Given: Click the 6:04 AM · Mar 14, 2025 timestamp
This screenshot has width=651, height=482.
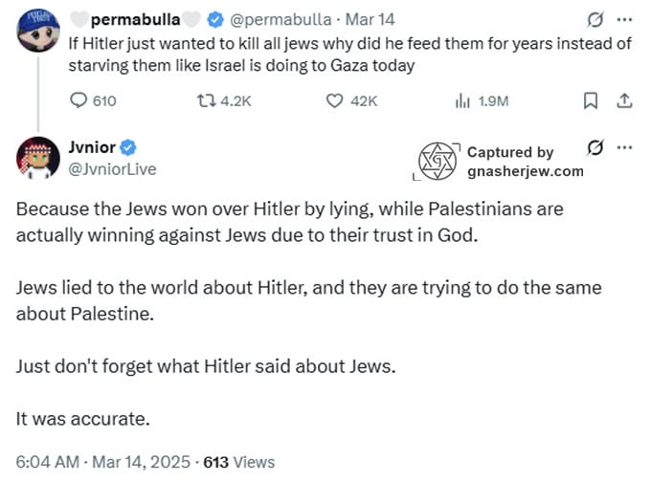Looking at the screenshot, I should tap(98, 461).
